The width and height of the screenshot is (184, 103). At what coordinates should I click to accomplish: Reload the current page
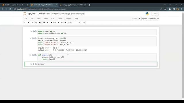(10, 9)
